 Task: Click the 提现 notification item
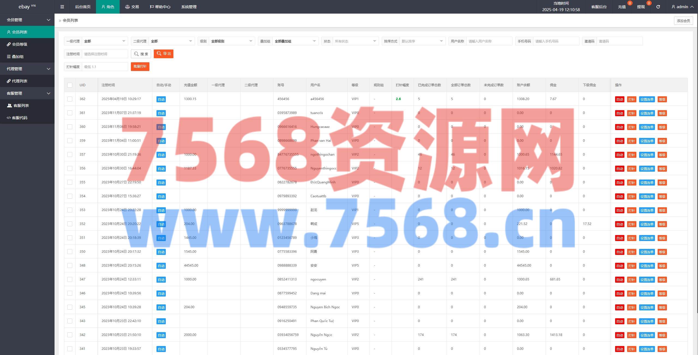pos(641,7)
